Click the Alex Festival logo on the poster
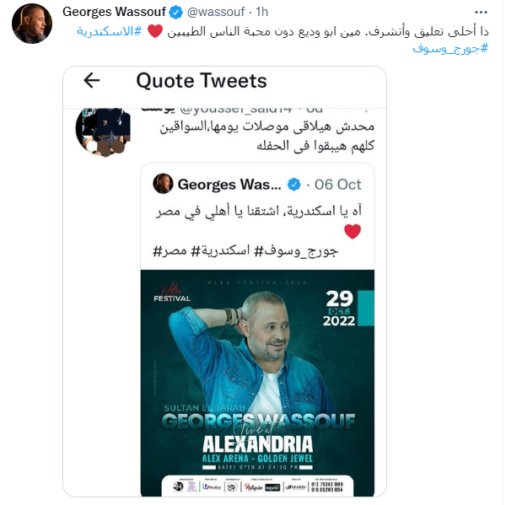Screen dimensions: 506x505 coord(172,293)
